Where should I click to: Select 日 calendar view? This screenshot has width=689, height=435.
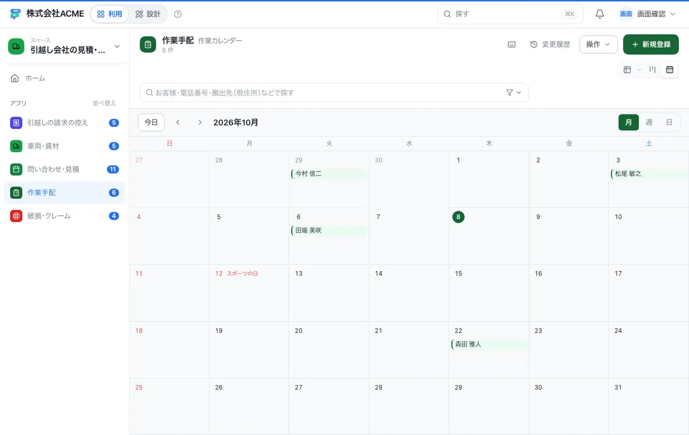(669, 123)
